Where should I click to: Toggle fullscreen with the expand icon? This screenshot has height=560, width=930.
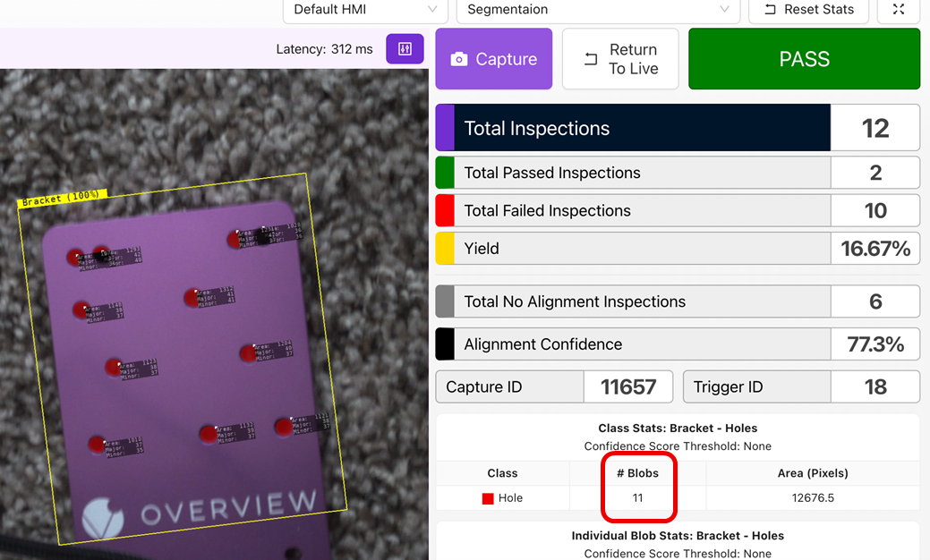(x=899, y=10)
